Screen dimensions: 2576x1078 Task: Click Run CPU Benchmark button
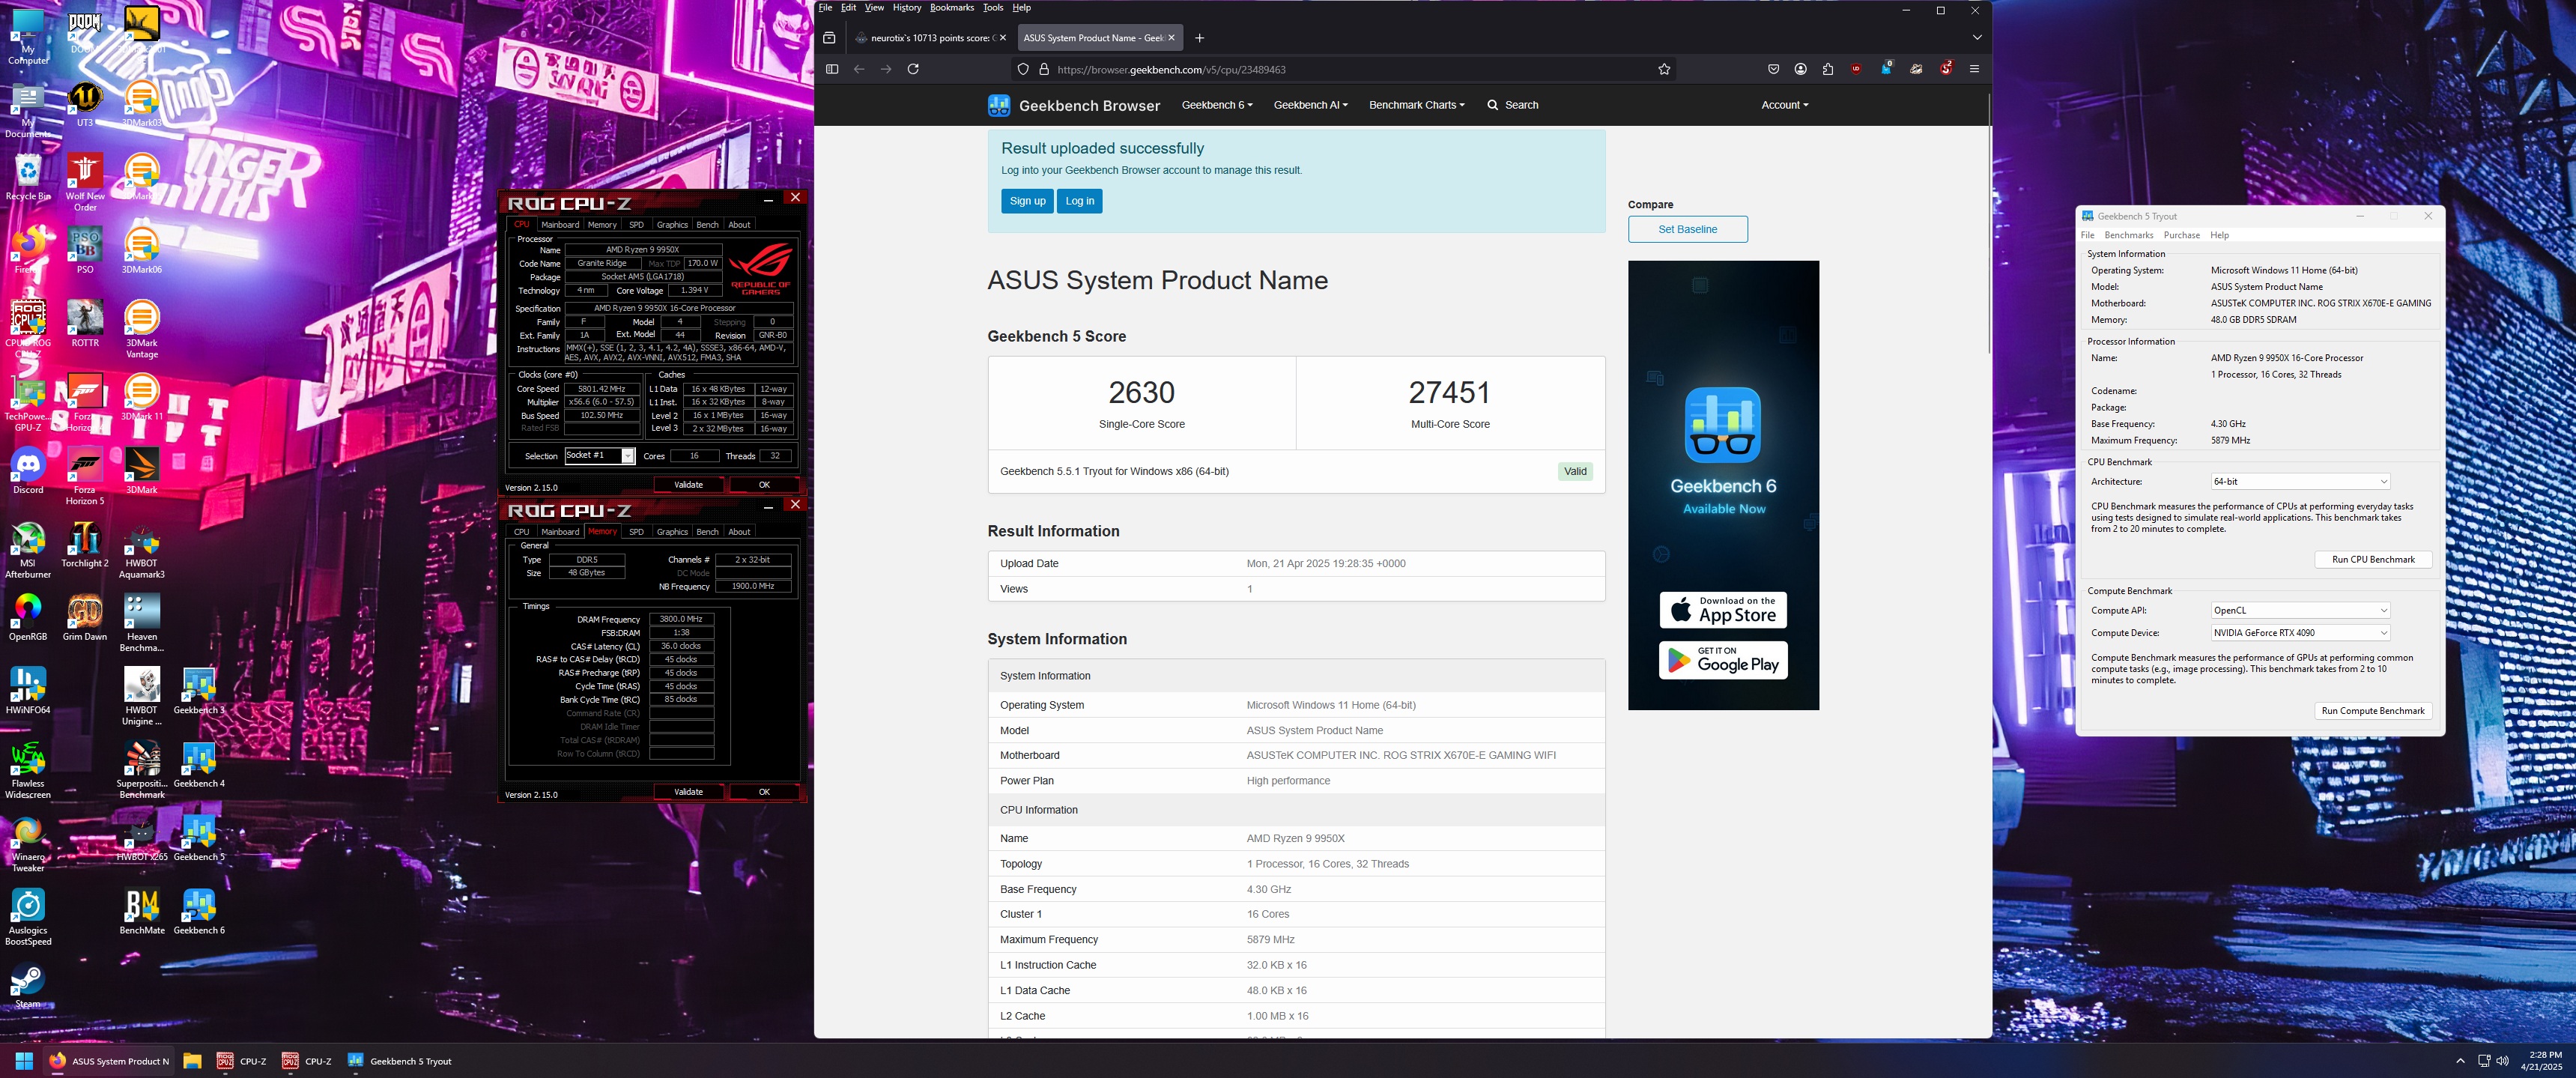point(2372,559)
